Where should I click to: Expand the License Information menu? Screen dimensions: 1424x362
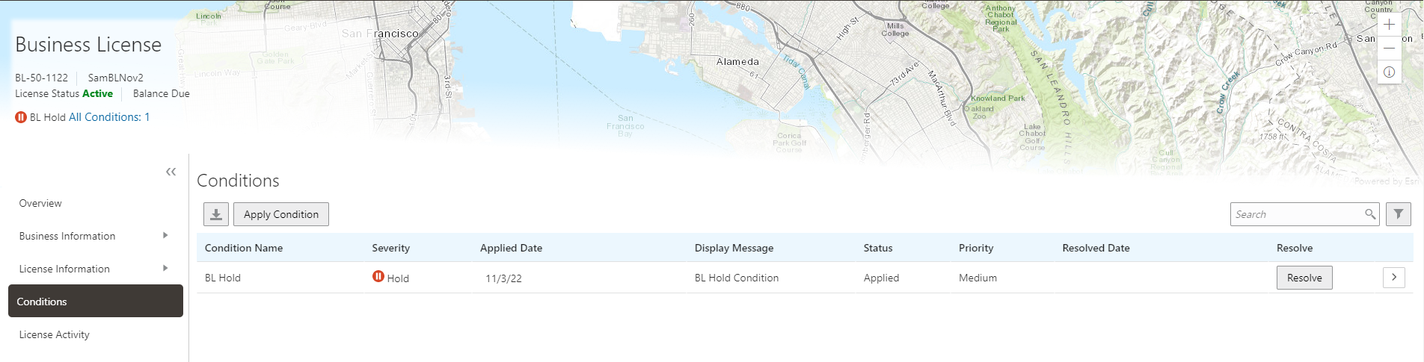pyautogui.click(x=165, y=269)
